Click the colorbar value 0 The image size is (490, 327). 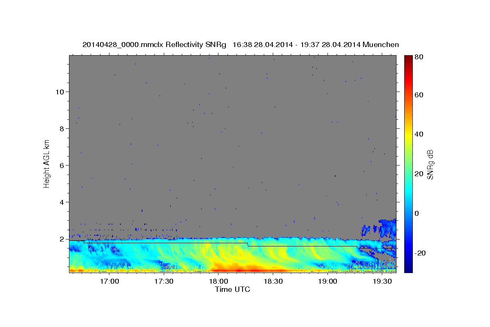point(417,213)
